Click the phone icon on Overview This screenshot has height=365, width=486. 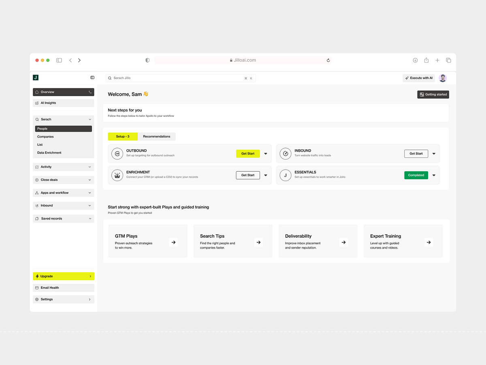pyautogui.click(x=90, y=92)
